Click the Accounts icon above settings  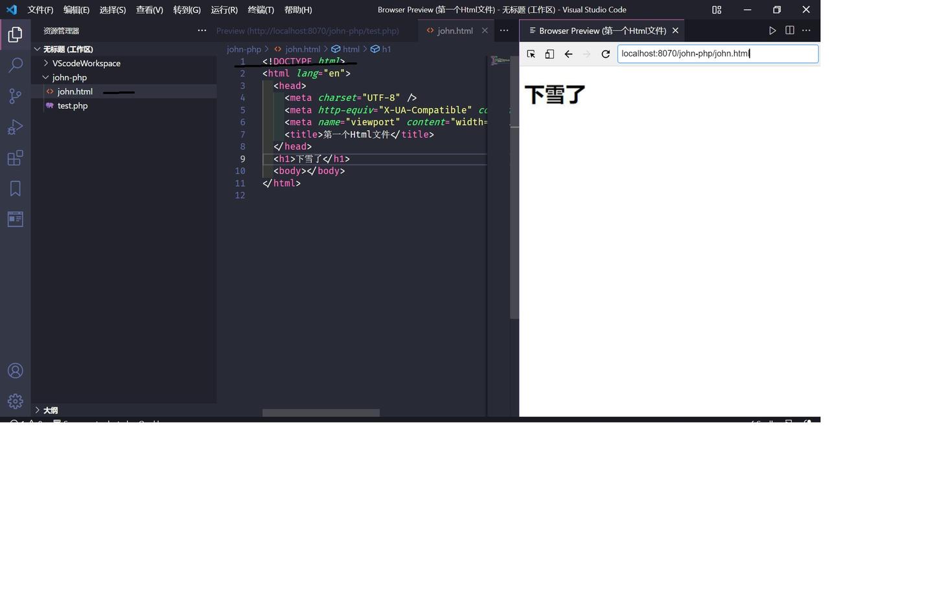click(15, 370)
